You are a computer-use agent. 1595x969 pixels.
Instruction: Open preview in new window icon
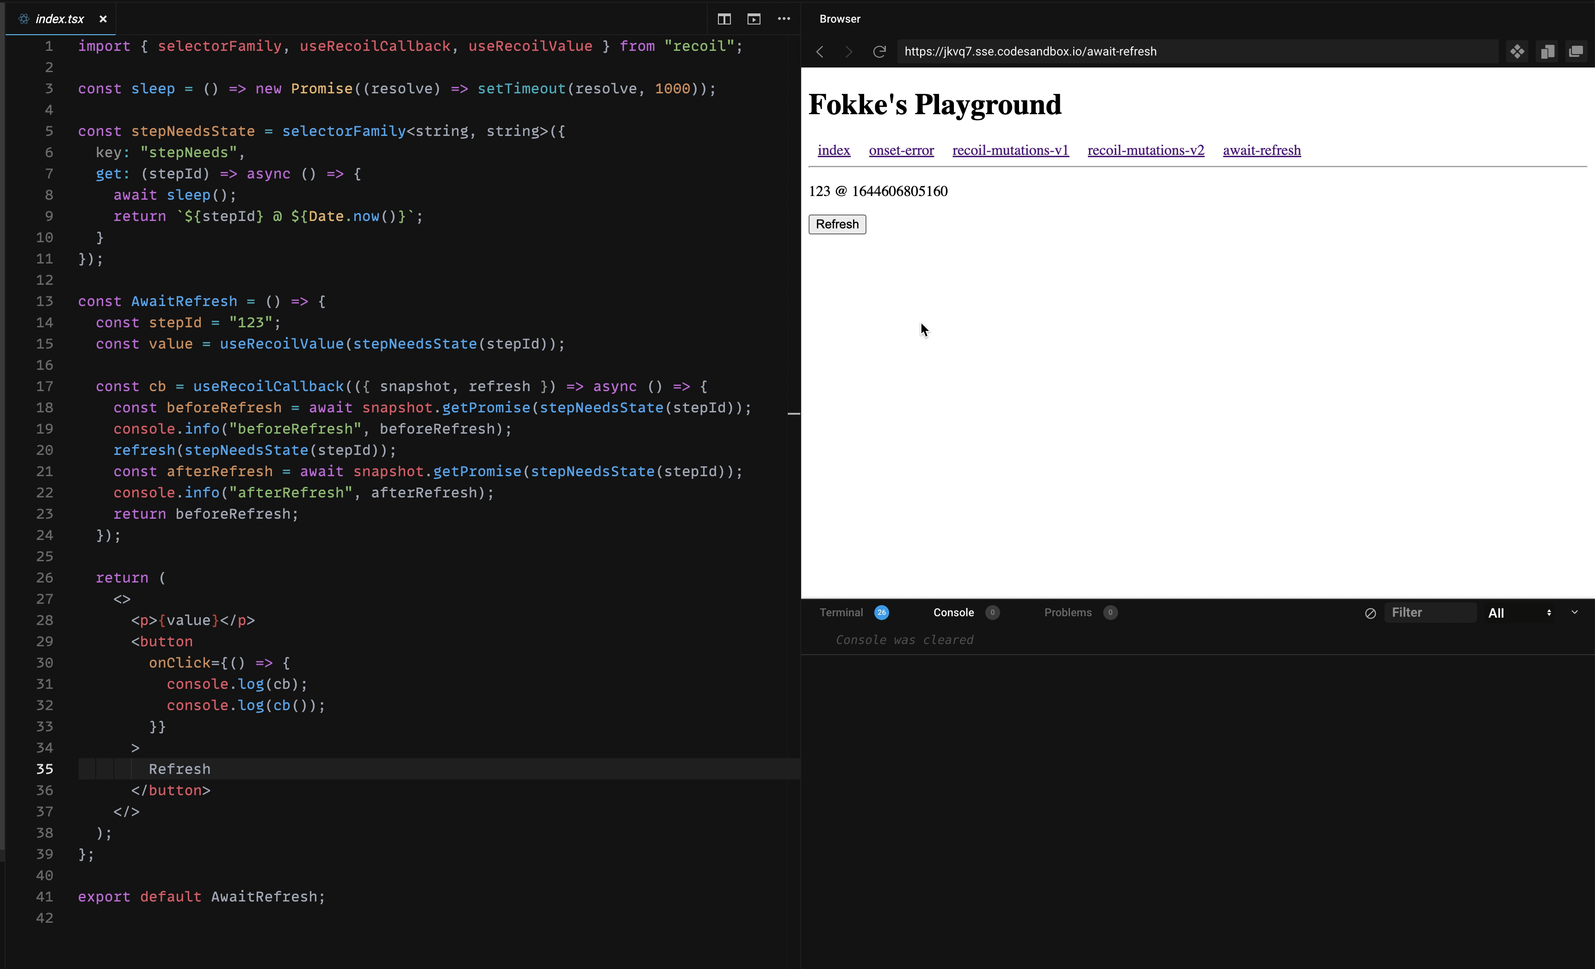click(x=1576, y=51)
